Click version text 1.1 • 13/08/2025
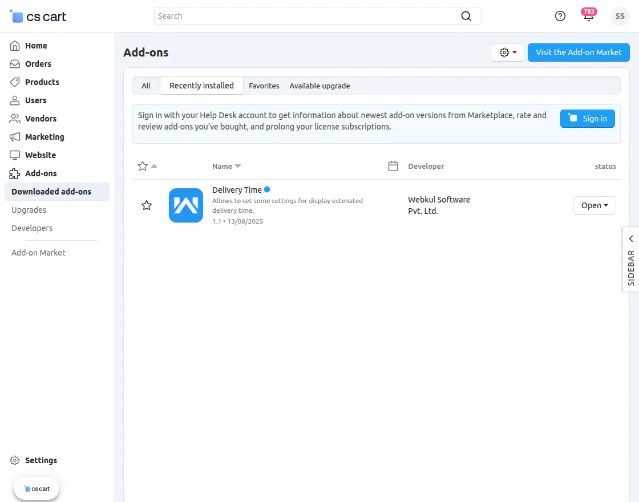Viewport: 639px width, 502px height. click(237, 221)
